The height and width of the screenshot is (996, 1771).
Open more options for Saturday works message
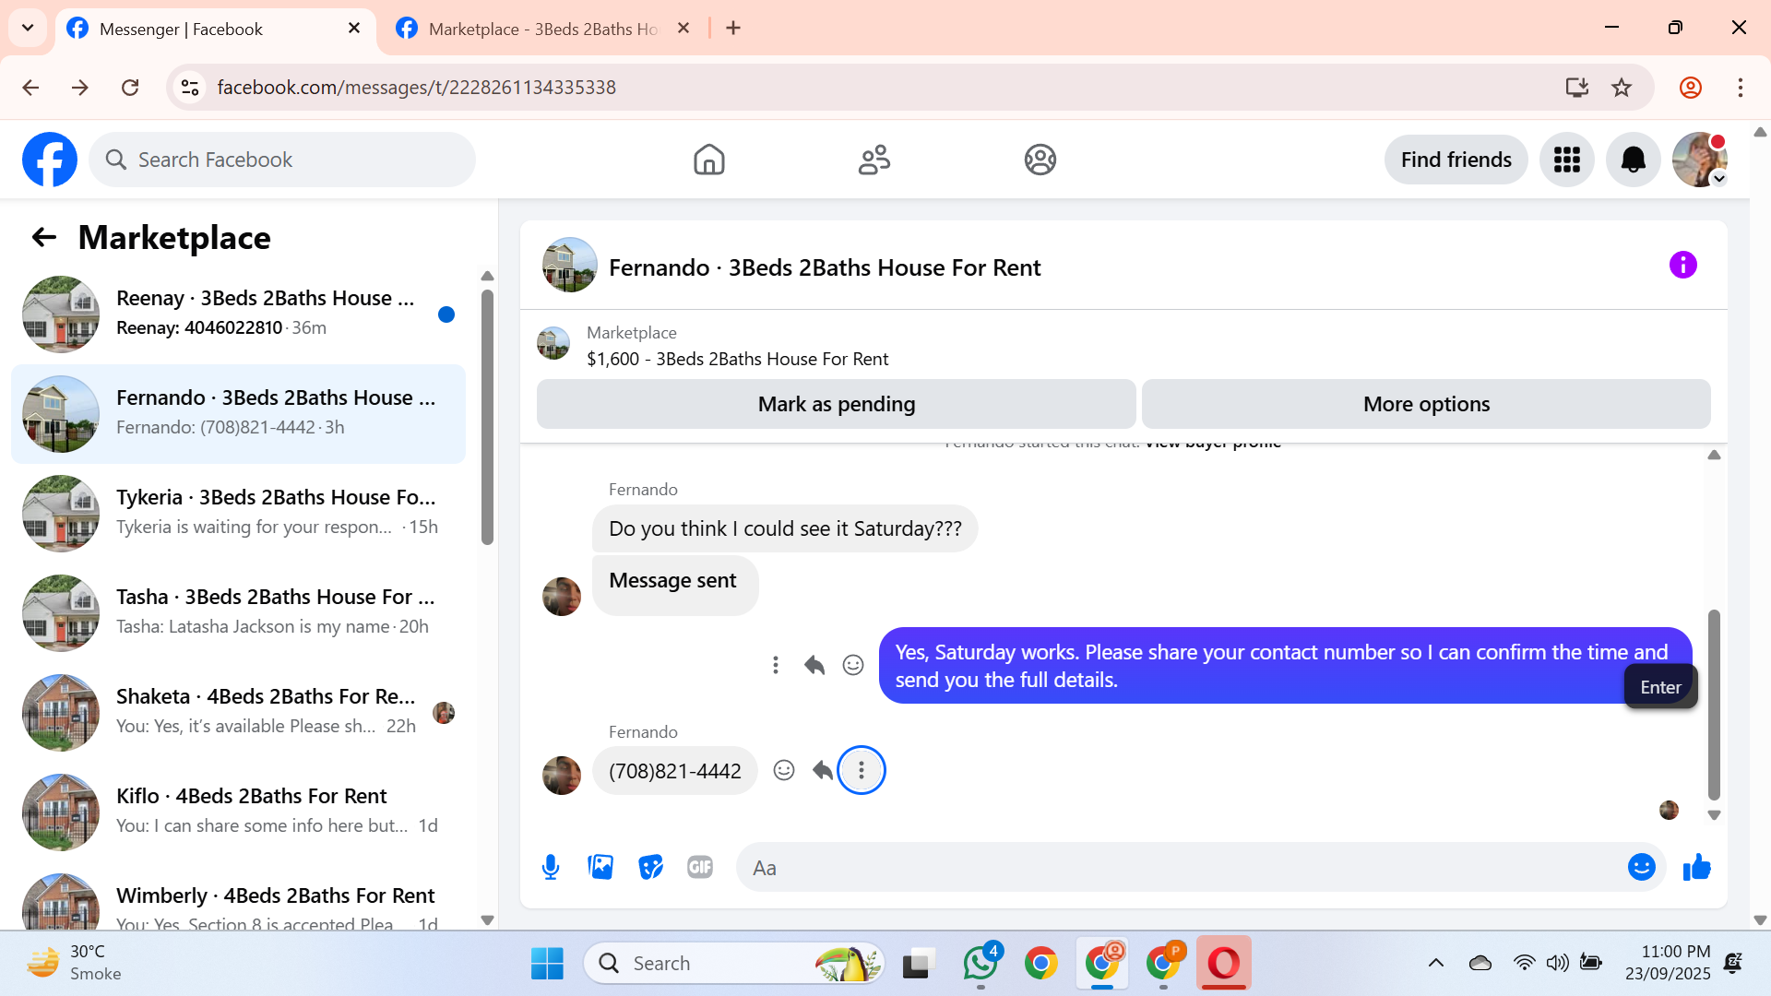(x=776, y=665)
